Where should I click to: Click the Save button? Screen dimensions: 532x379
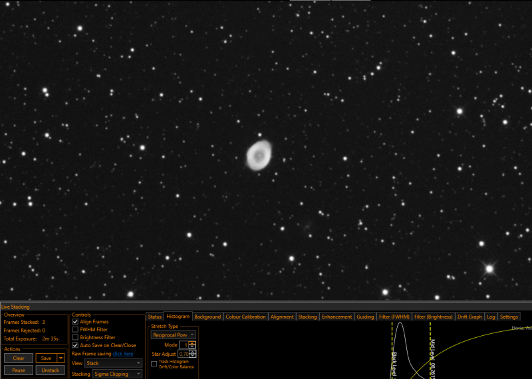point(47,358)
